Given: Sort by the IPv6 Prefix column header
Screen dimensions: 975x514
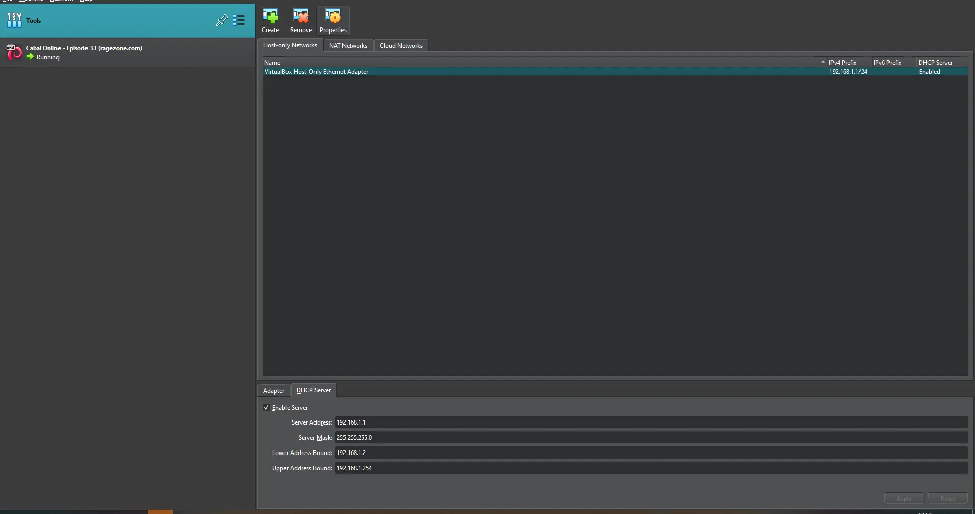Looking at the screenshot, I should tap(894, 63).
